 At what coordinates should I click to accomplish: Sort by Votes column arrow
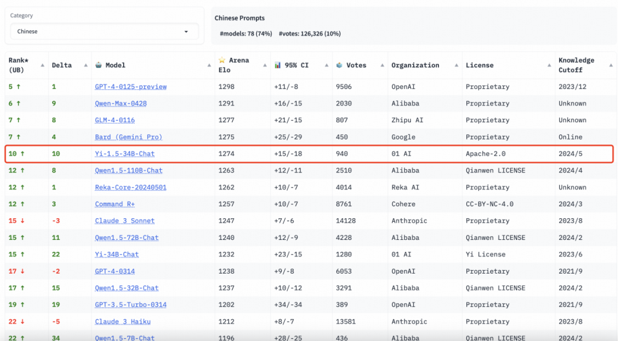382,65
